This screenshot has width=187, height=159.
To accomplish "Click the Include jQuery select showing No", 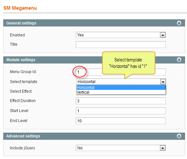I will click(121, 148).
